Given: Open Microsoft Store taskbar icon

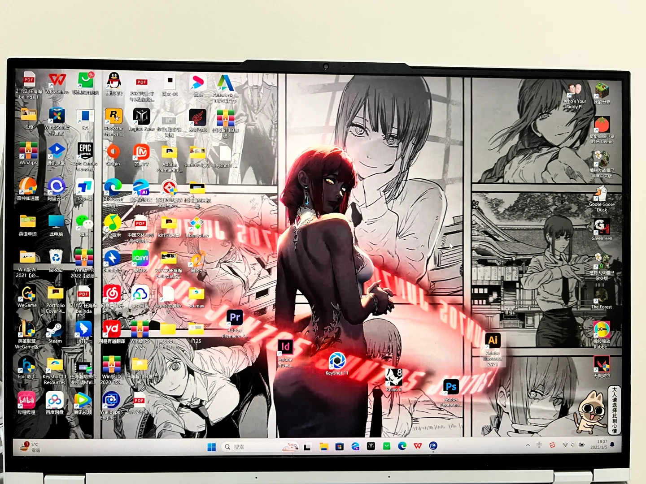Looking at the screenshot, I should tap(340, 446).
